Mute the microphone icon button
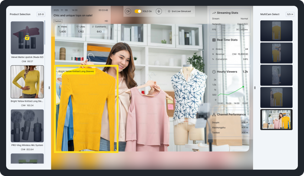304x176 pixels. click(x=159, y=11)
